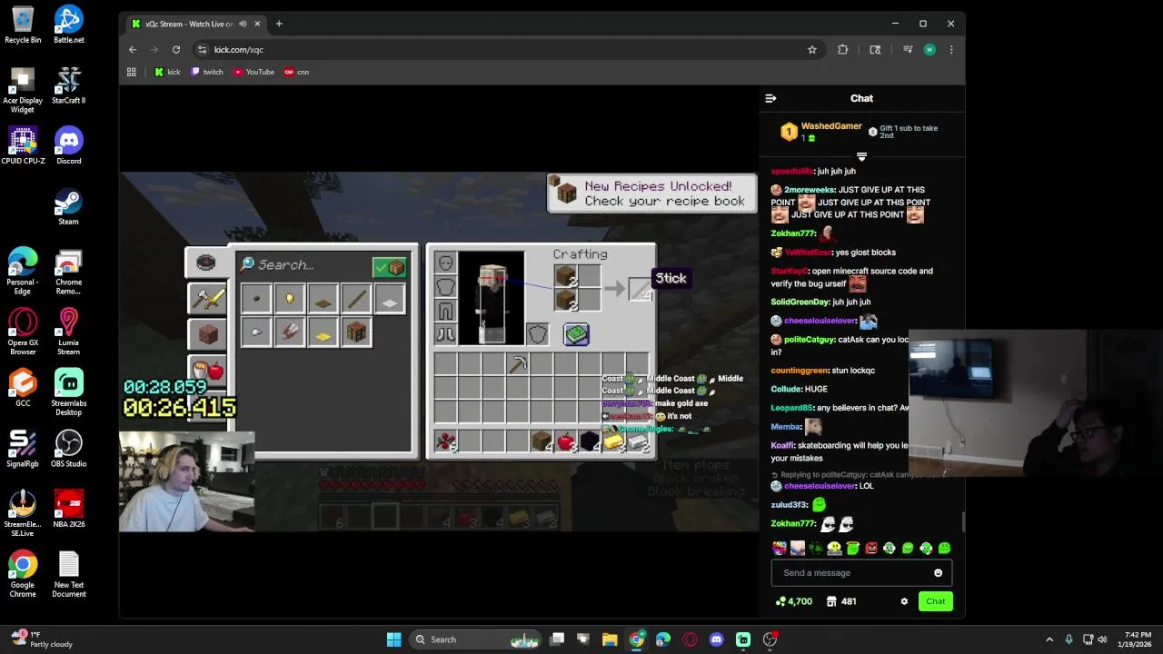Click the chat panel scrollbar
The image size is (1163, 654).
(x=961, y=522)
